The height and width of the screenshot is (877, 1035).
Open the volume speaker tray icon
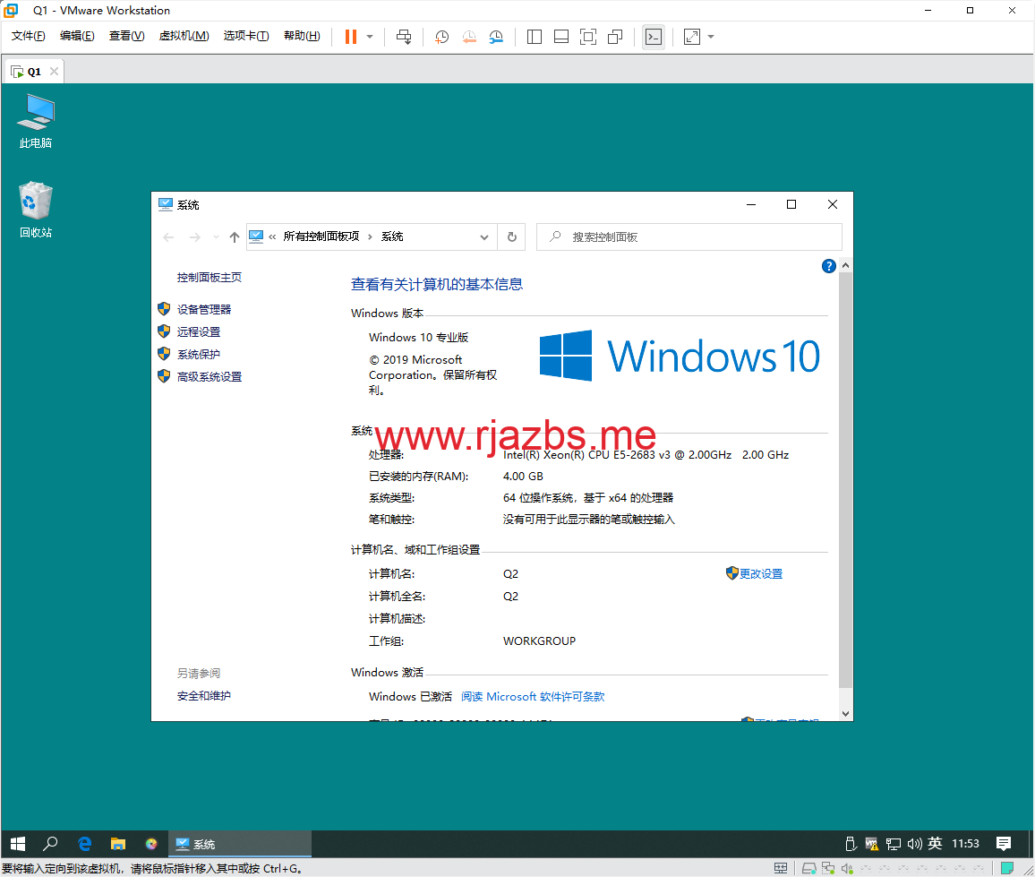point(914,843)
